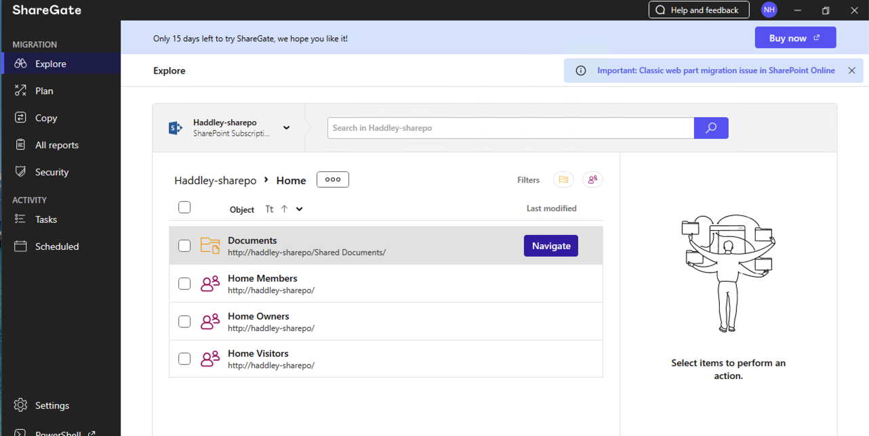869x436 pixels.
Task: Expand the Haddley-sharepo site dropdown
Action: (286, 128)
